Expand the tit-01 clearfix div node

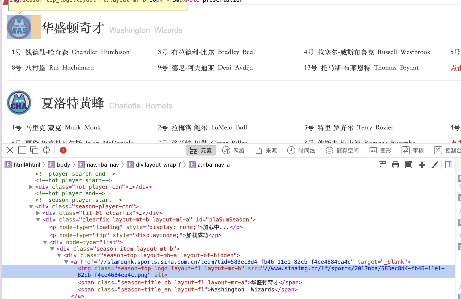[38, 213]
